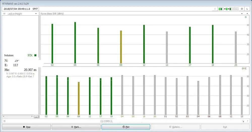This screenshot has height=132, width=252.
Task: Click the FIX solution status text
Action: [30, 55]
